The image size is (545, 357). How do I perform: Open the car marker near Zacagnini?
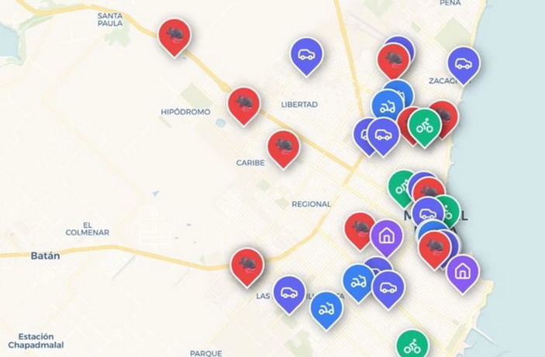[464, 64]
